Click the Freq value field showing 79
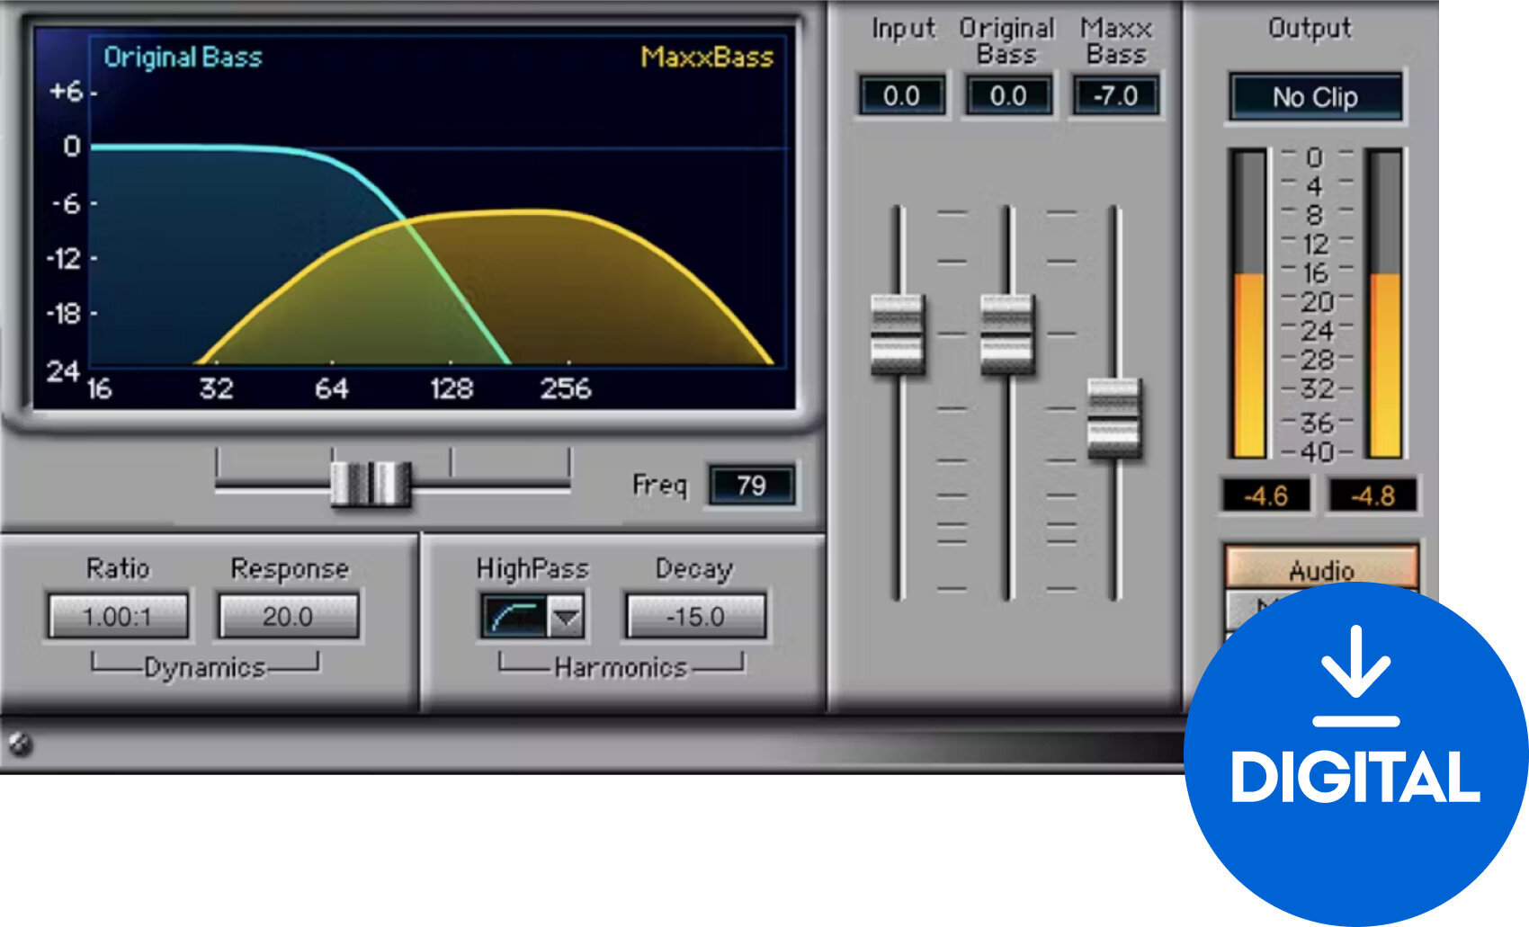The image size is (1529, 927). [754, 486]
